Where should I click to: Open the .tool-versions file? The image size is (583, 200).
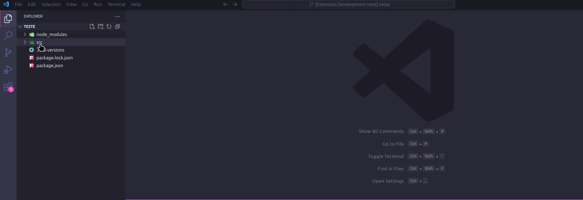point(50,50)
